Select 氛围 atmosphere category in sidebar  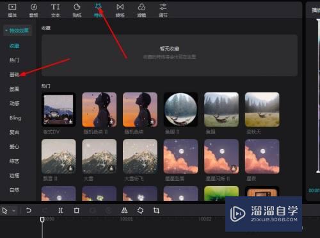point(14,89)
